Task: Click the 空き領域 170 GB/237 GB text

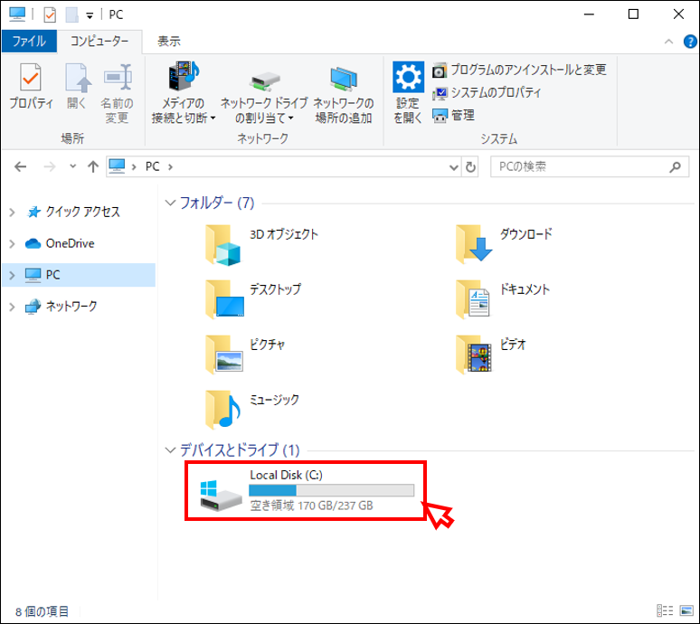Action: point(311,506)
